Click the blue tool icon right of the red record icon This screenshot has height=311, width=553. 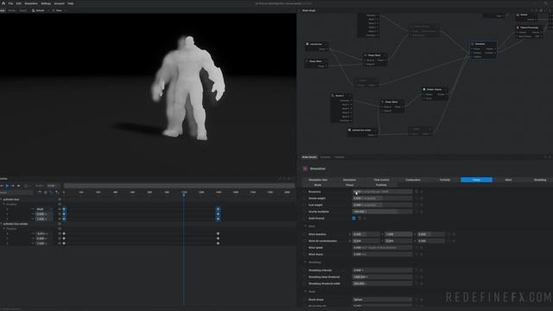pyautogui.click(x=51, y=192)
